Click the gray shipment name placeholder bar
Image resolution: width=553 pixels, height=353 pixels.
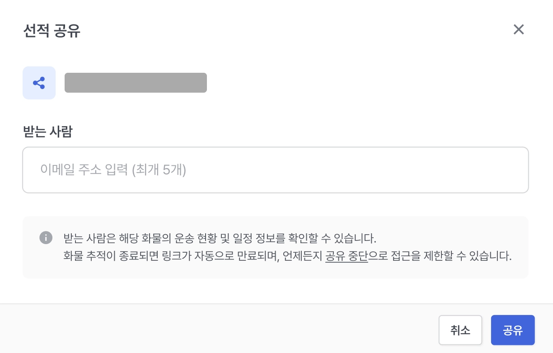point(136,83)
